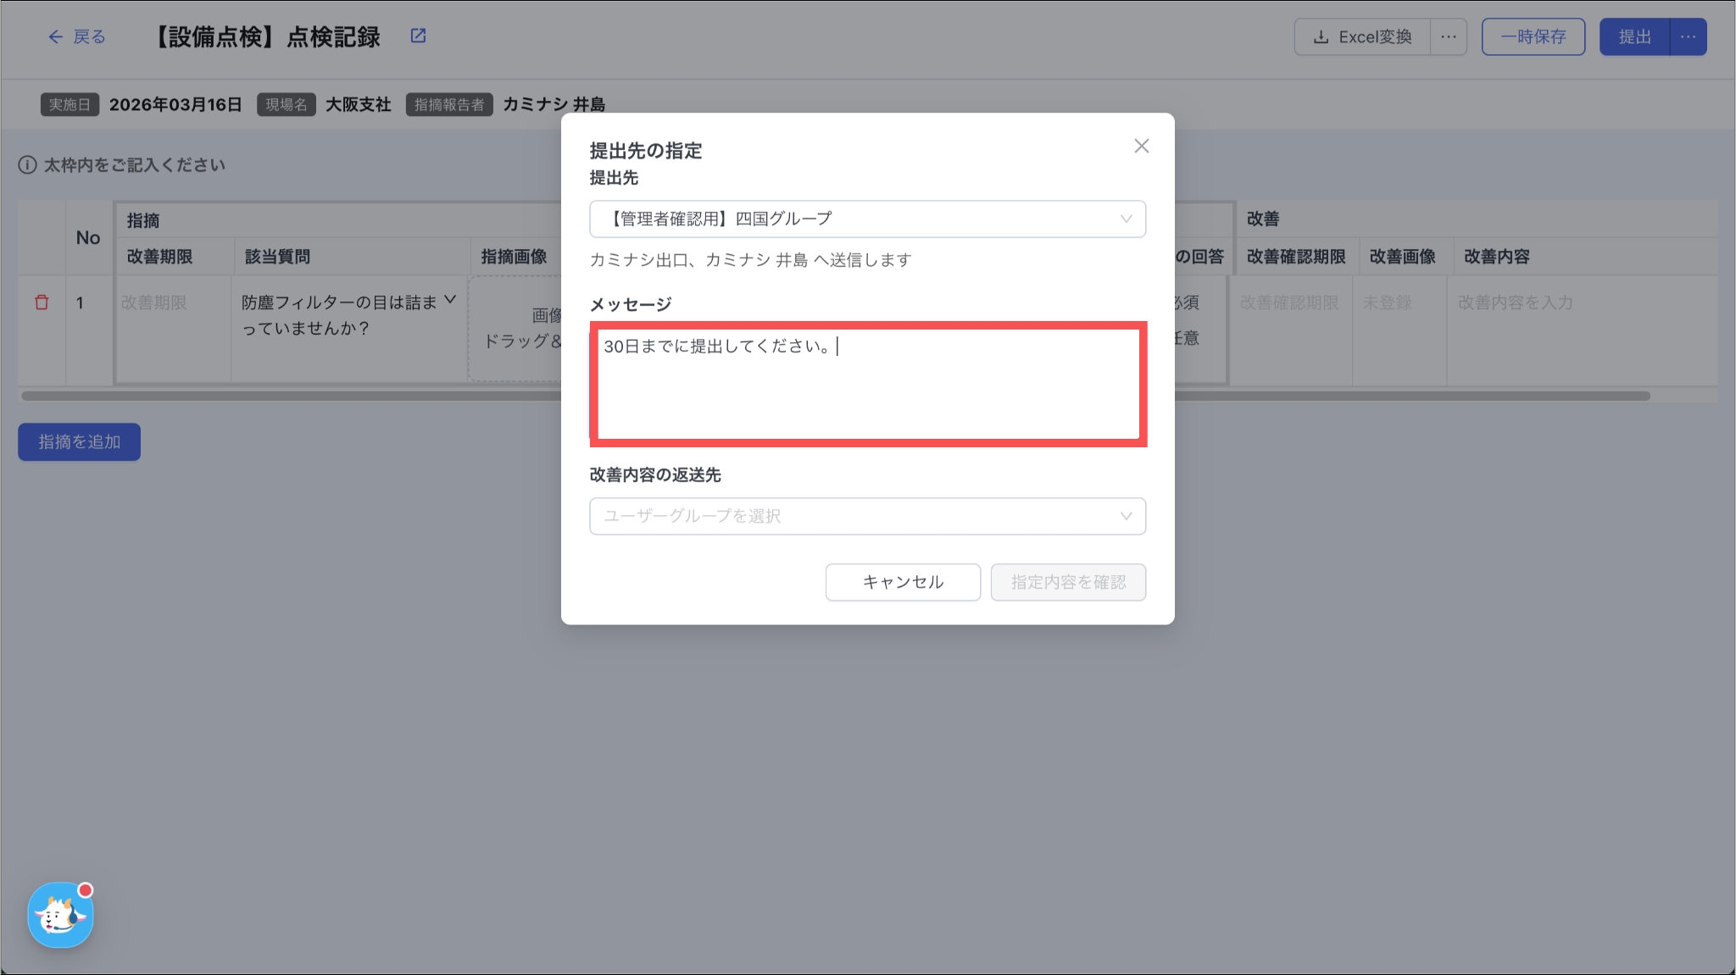Expand the 提出先 dropdown

pos(867,219)
